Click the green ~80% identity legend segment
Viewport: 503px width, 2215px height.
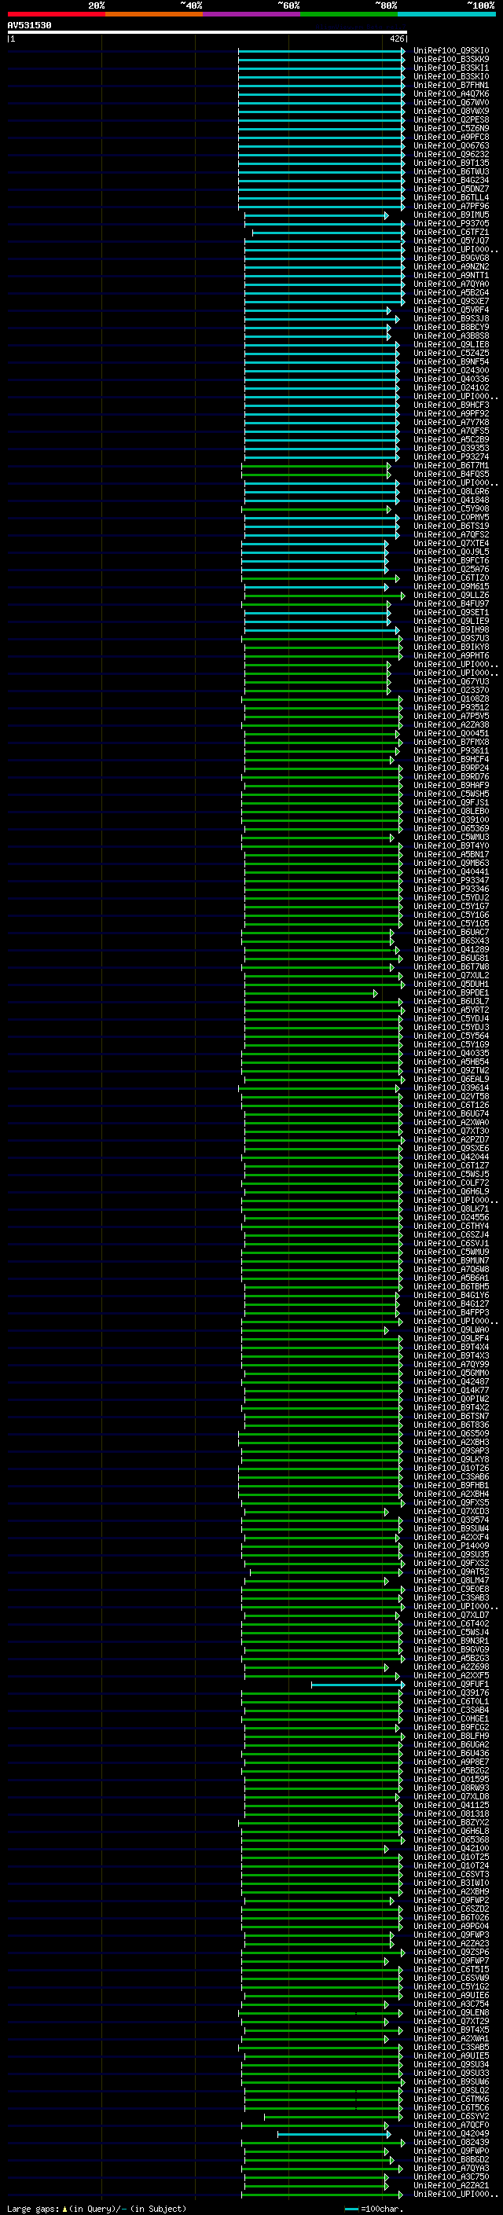point(349,14)
